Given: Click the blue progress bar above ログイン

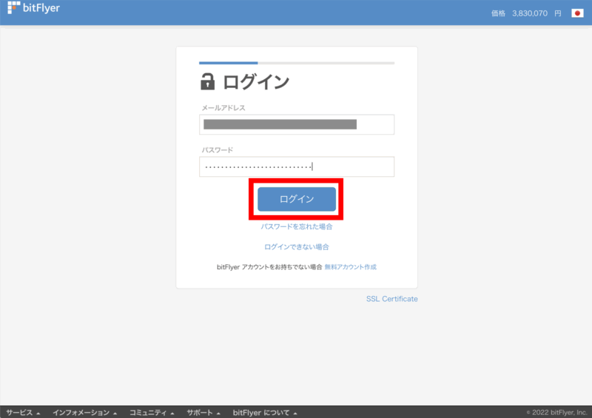Looking at the screenshot, I should pos(228,64).
